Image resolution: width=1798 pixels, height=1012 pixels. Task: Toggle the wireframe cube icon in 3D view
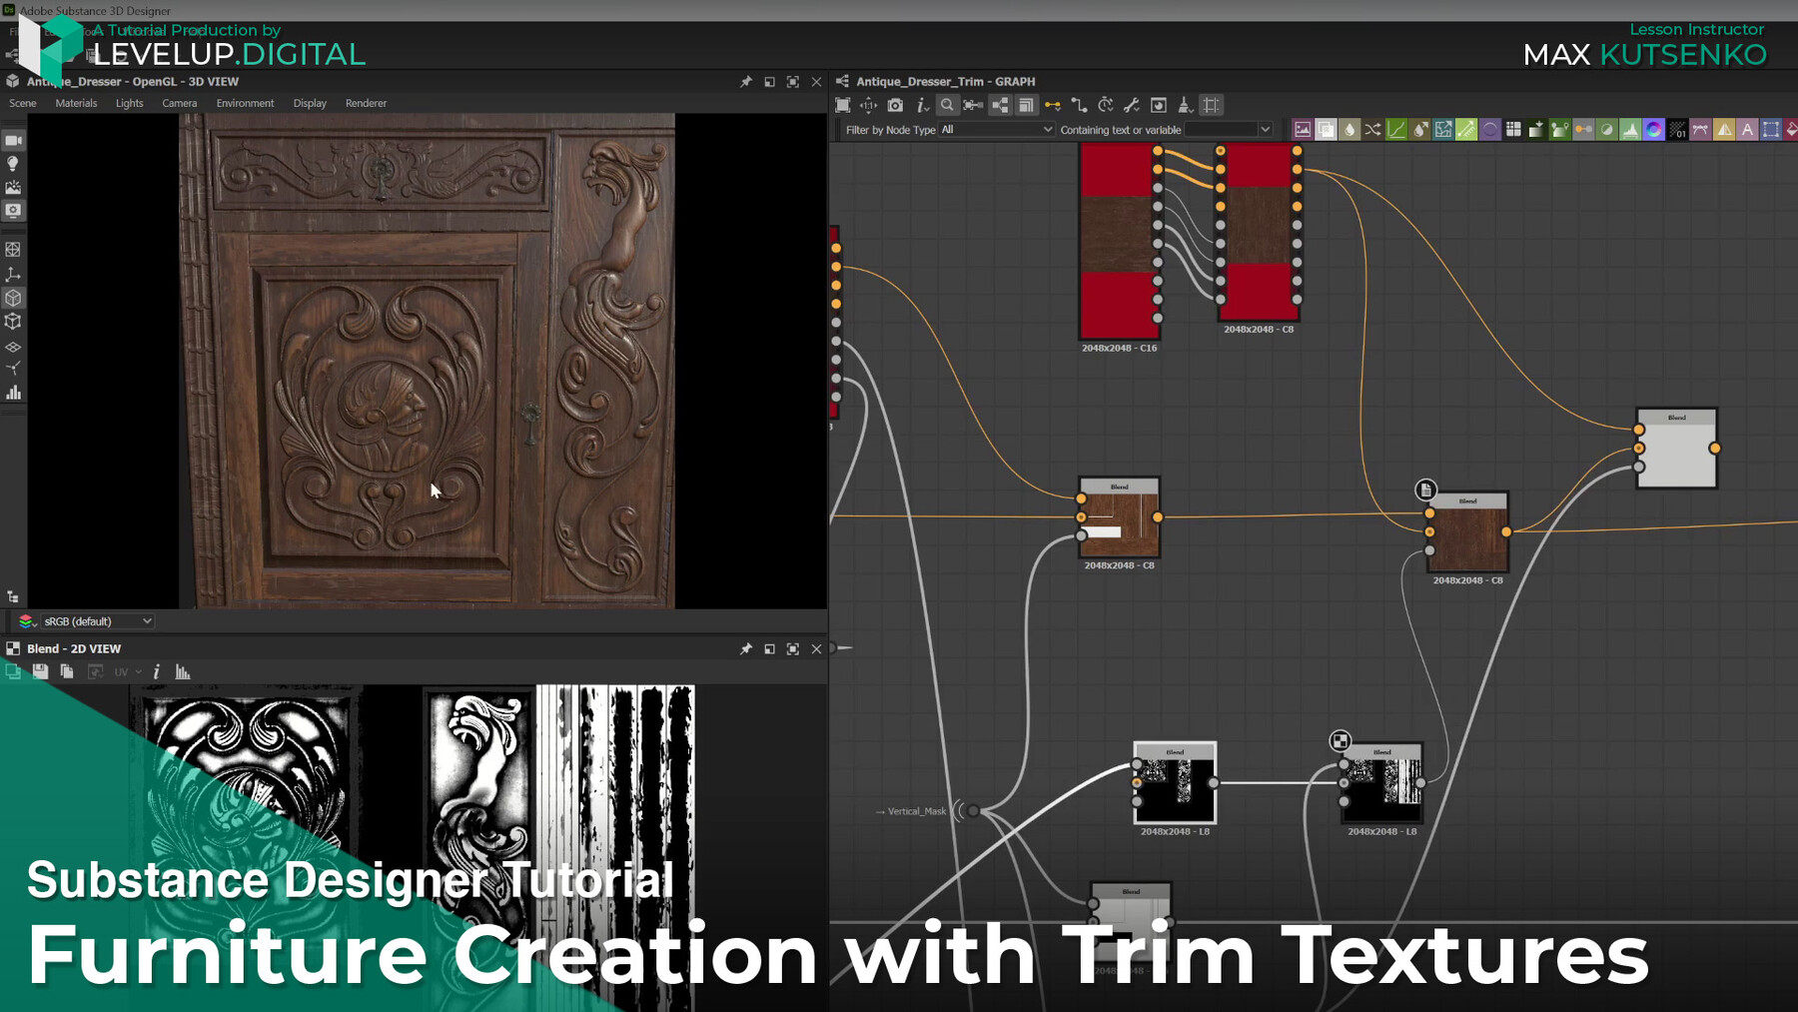tap(13, 322)
